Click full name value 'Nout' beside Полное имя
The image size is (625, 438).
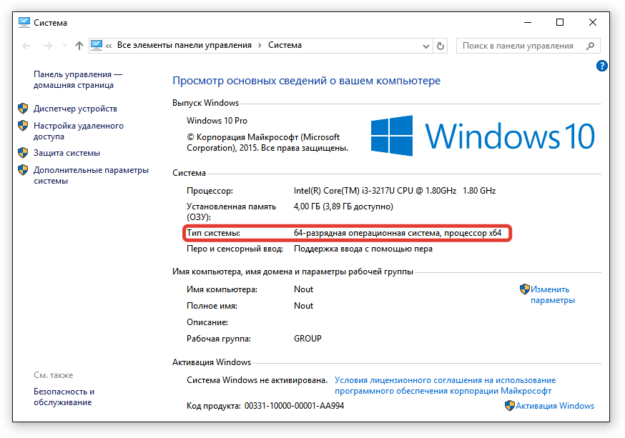coord(303,306)
